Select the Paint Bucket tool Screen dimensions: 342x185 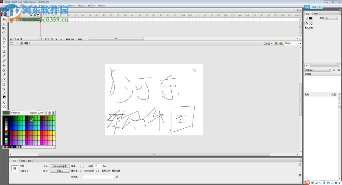[x=4, y=70]
